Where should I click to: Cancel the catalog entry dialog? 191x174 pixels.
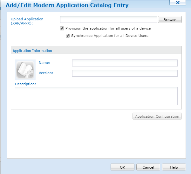[x=148, y=167]
